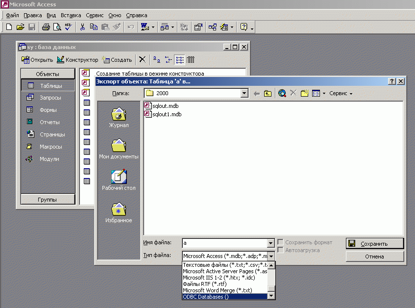Expand the Тип файла dropdown arrow
Screen dimensions: 415x308
click(271, 256)
